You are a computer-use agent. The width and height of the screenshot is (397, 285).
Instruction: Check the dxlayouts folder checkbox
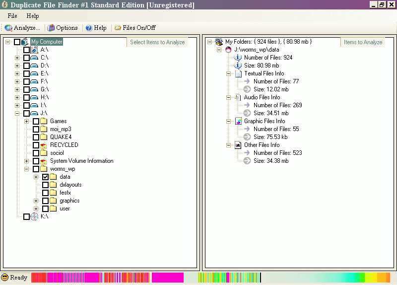tap(45, 185)
